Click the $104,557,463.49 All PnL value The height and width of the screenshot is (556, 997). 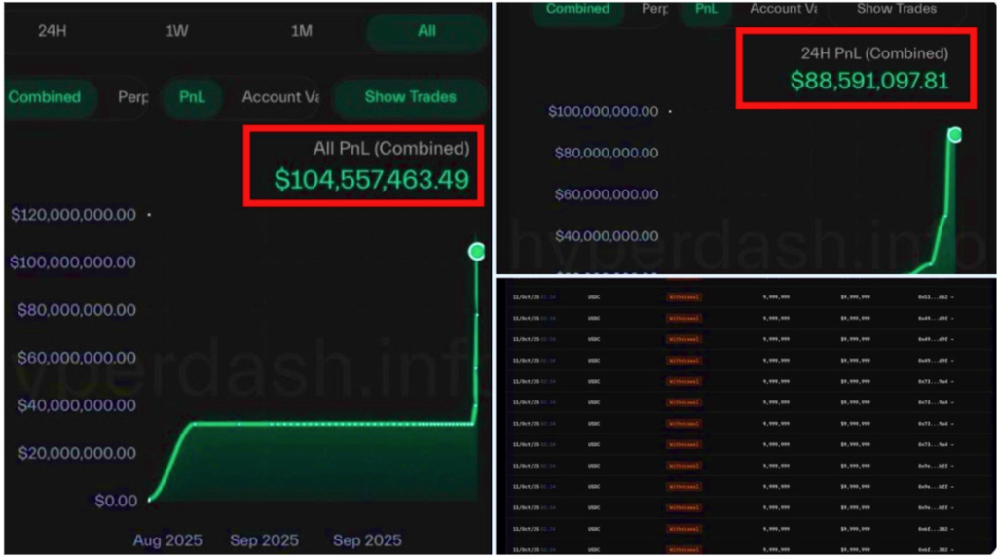pos(371,180)
